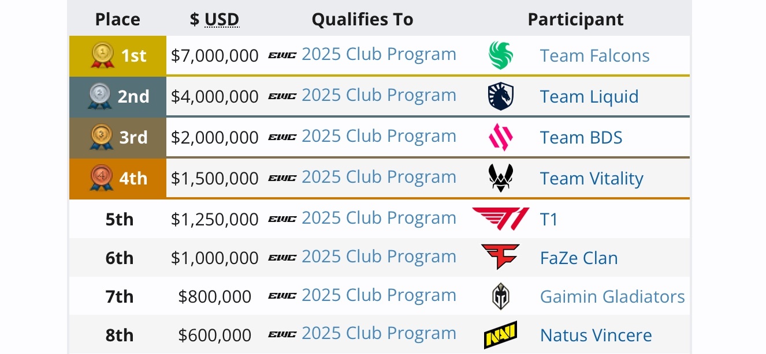Viewport: 766px width, 354px height.
Task: Click the FaZe Clan red logo
Action: (x=500, y=257)
